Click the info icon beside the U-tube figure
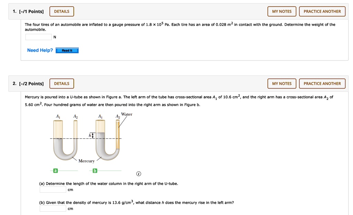The width and height of the screenshot is (353, 215). coord(139,174)
